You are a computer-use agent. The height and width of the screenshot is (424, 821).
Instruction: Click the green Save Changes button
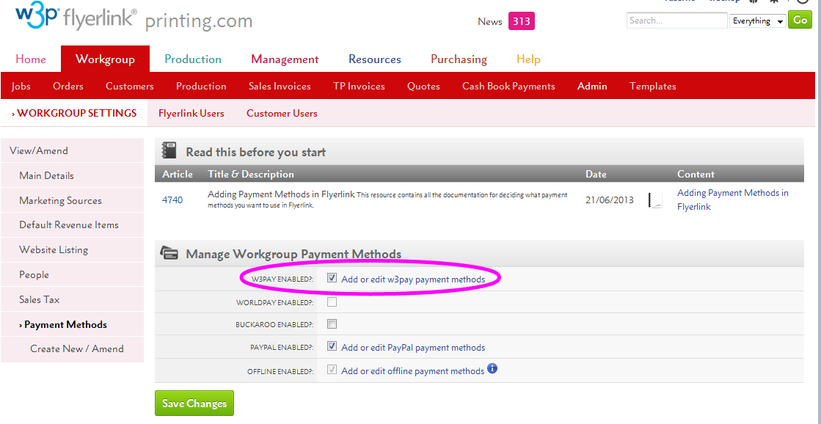click(x=194, y=403)
